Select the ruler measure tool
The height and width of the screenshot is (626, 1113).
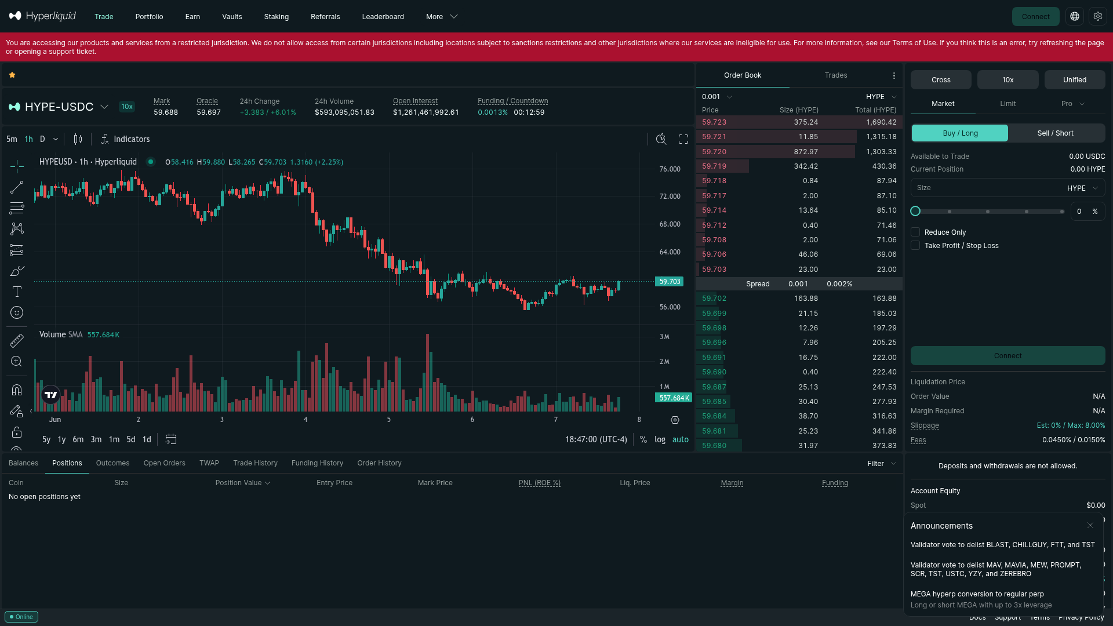pyautogui.click(x=17, y=340)
